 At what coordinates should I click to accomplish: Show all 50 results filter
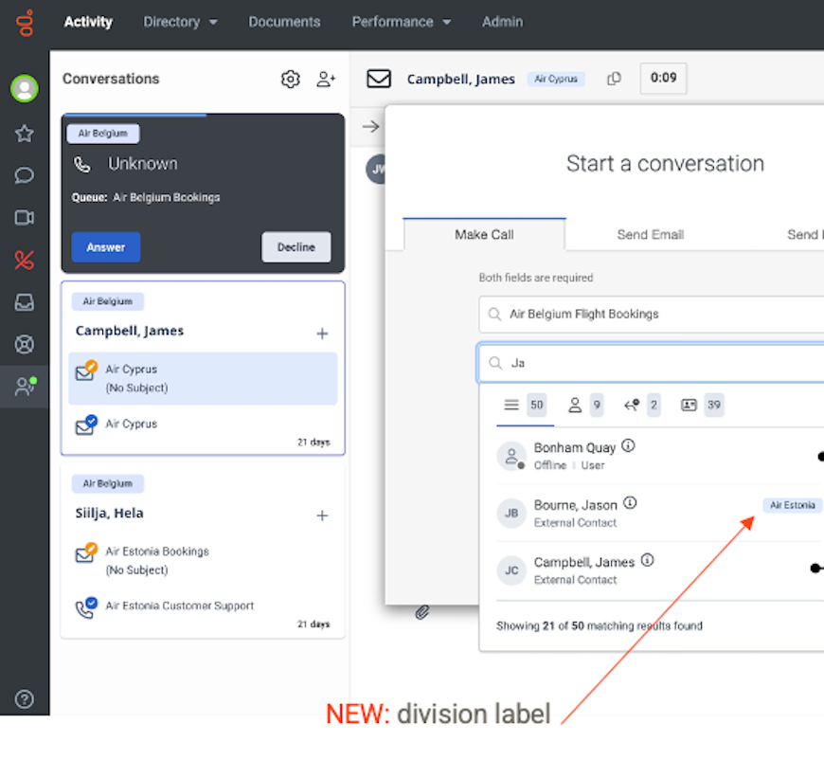pos(524,406)
